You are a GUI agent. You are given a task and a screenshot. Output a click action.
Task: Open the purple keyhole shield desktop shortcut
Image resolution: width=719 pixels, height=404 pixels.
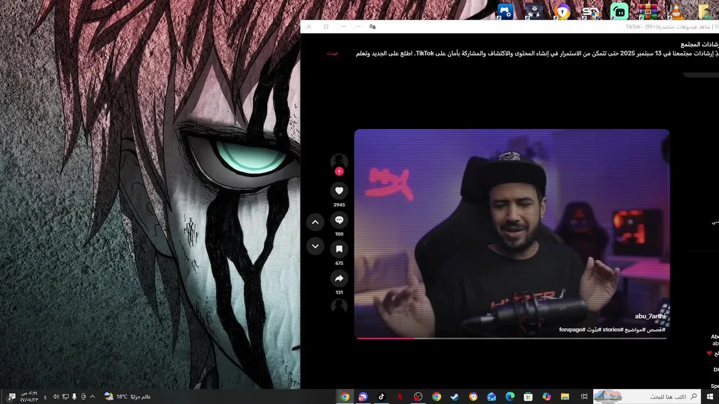point(562,11)
